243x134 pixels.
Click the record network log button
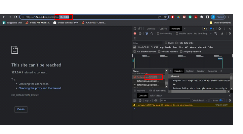coord(135,34)
